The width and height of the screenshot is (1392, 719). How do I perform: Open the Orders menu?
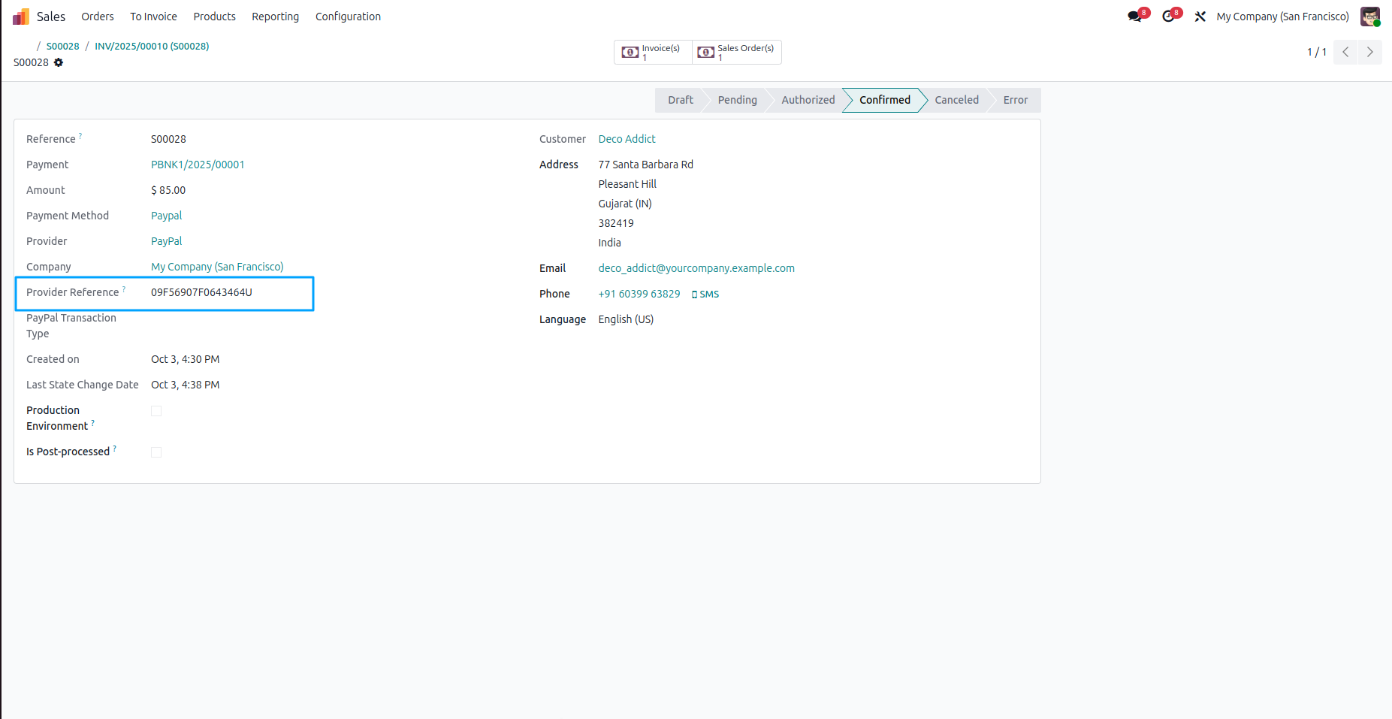pyautogui.click(x=98, y=17)
